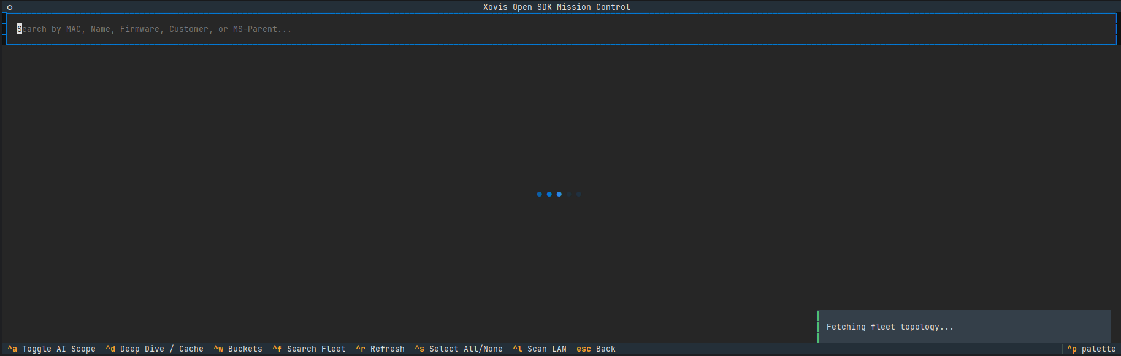Start Scan LAN from the footer
The image size is (1121, 356).
click(x=547, y=349)
